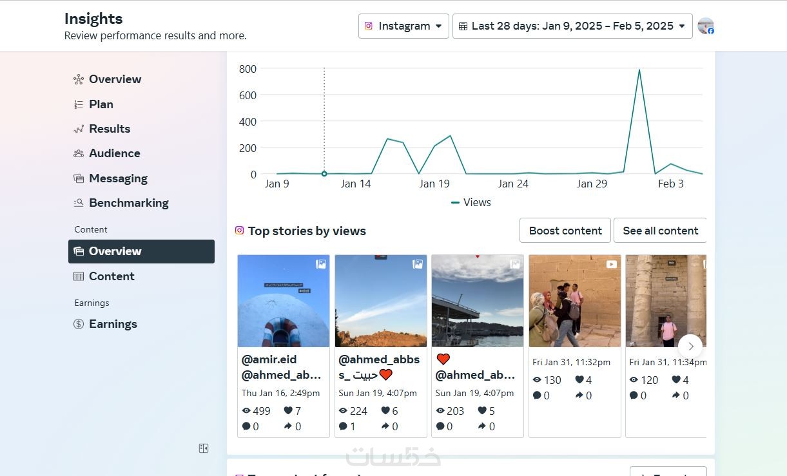Open the story posted Fri Jan 31, 11:32pm

tap(574, 301)
